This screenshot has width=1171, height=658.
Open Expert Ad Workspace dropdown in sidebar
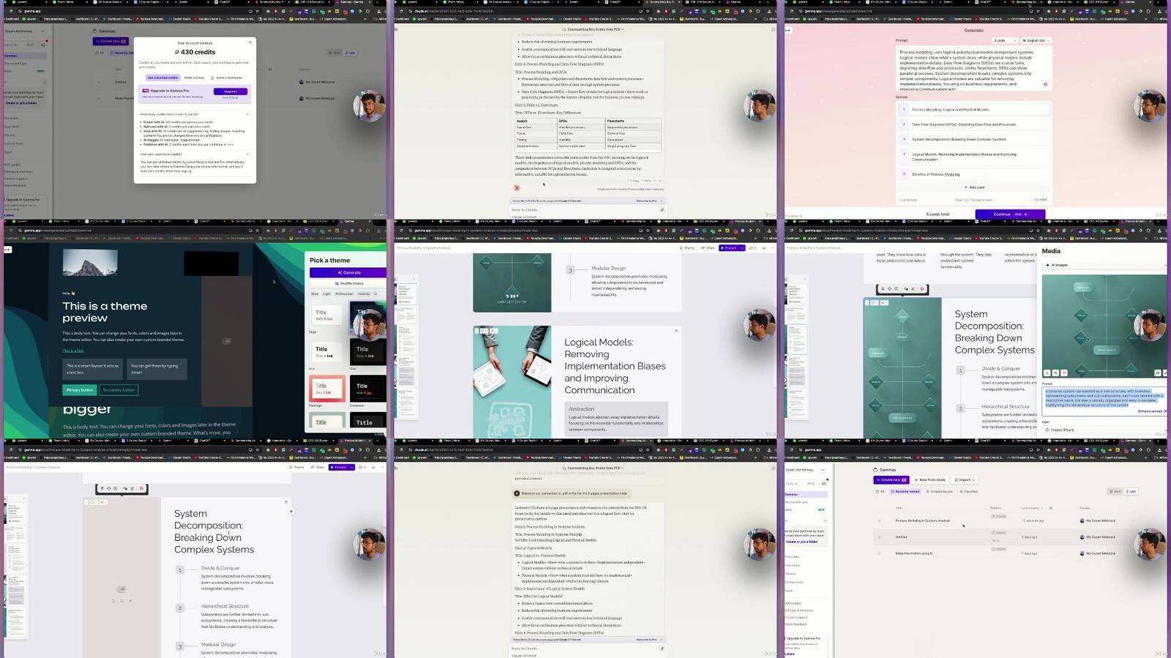pyautogui.click(x=804, y=470)
